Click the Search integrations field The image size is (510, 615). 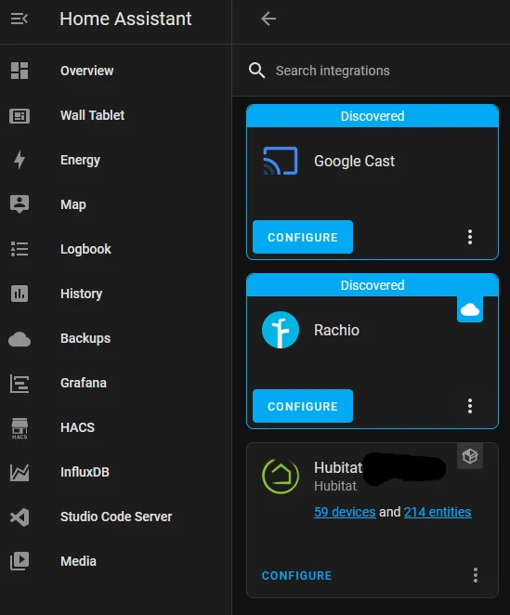point(371,71)
